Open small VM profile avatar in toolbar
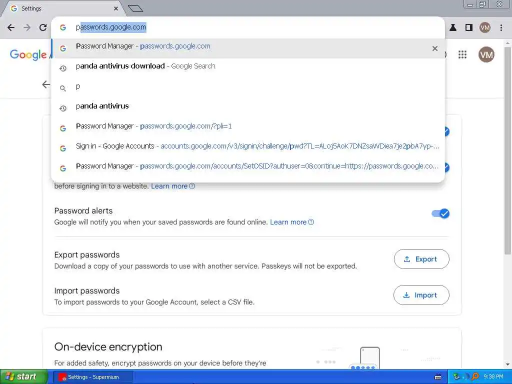 coord(485,28)
